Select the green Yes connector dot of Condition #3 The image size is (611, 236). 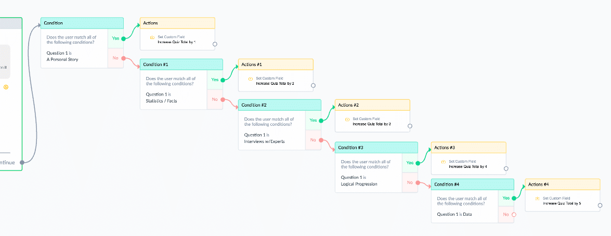[418, 163]
